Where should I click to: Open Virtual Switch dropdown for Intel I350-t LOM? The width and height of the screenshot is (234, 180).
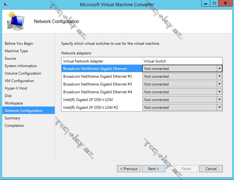tap(219, 100)
